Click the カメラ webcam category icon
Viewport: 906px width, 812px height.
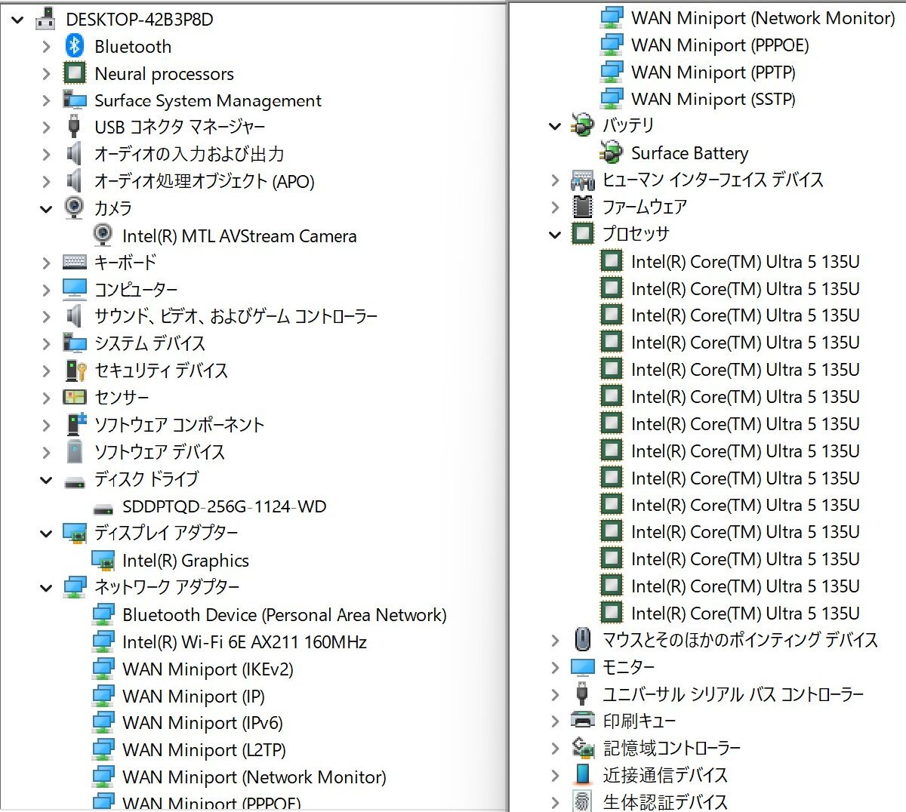(74, 208)
